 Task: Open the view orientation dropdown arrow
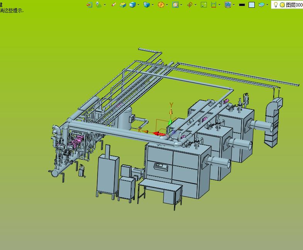153,5
